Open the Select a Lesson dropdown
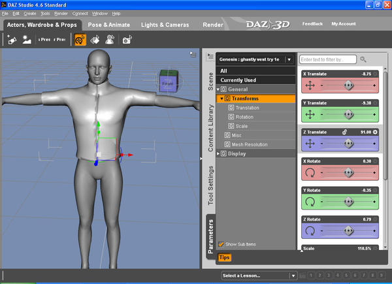The image size is (392, 284). (x=259, y=276)
